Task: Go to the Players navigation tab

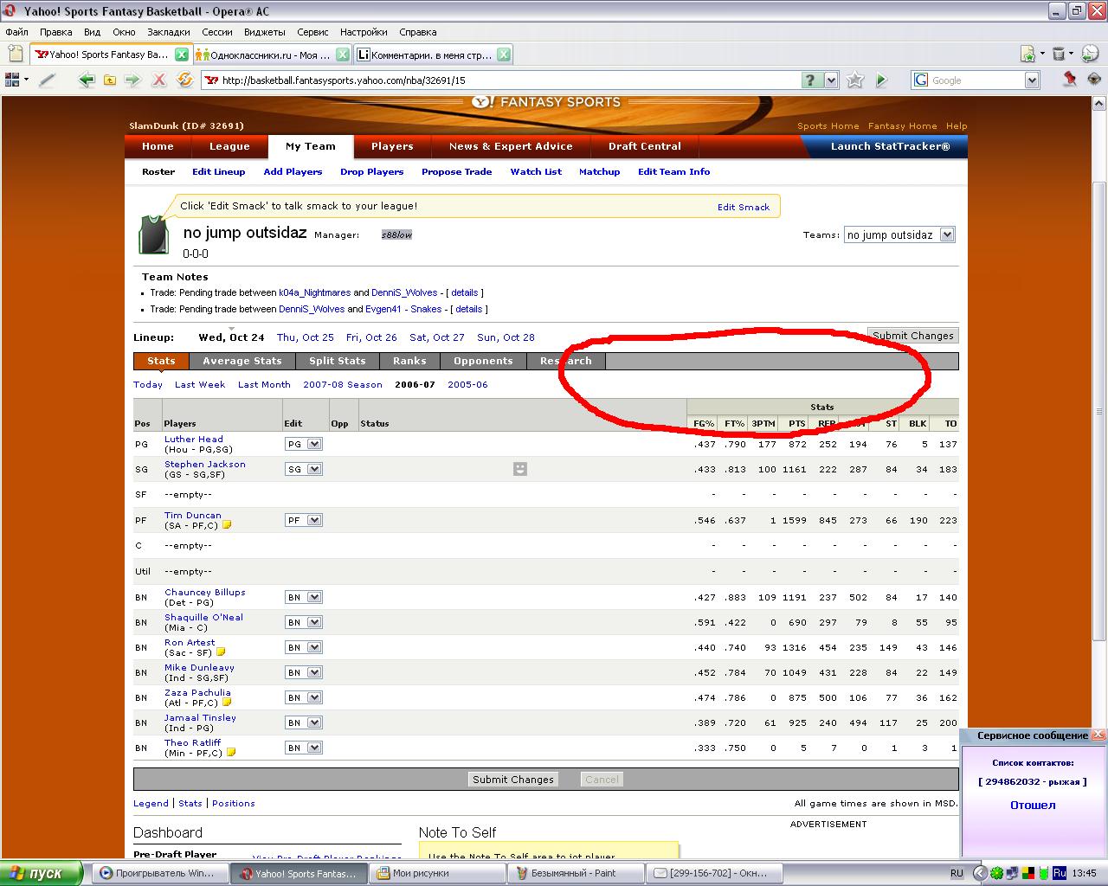Action: point(392,146)
